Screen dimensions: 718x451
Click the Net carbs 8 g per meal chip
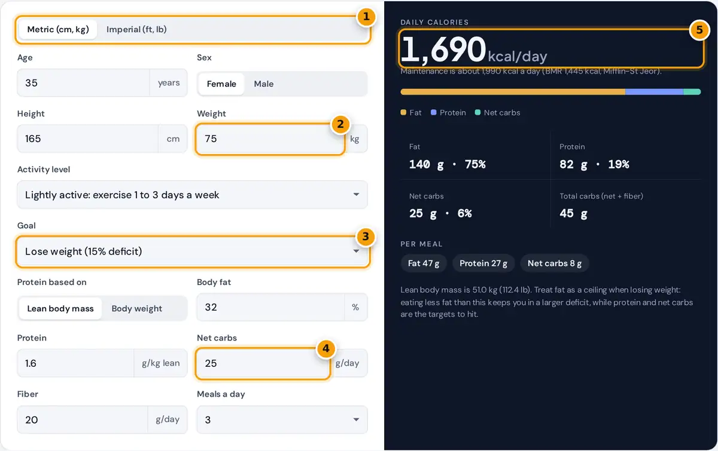tap(555, 263)
